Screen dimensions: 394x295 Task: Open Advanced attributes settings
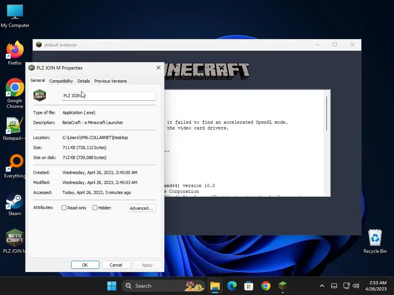pyautogui.click(x=142, y=208)
